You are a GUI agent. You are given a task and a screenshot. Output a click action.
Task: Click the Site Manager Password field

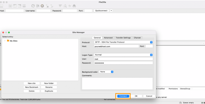click(x=123, y=63)
